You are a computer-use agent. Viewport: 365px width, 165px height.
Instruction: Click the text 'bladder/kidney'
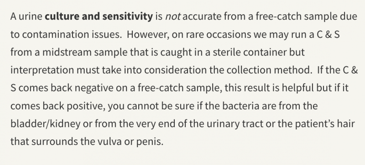[45, 124]
